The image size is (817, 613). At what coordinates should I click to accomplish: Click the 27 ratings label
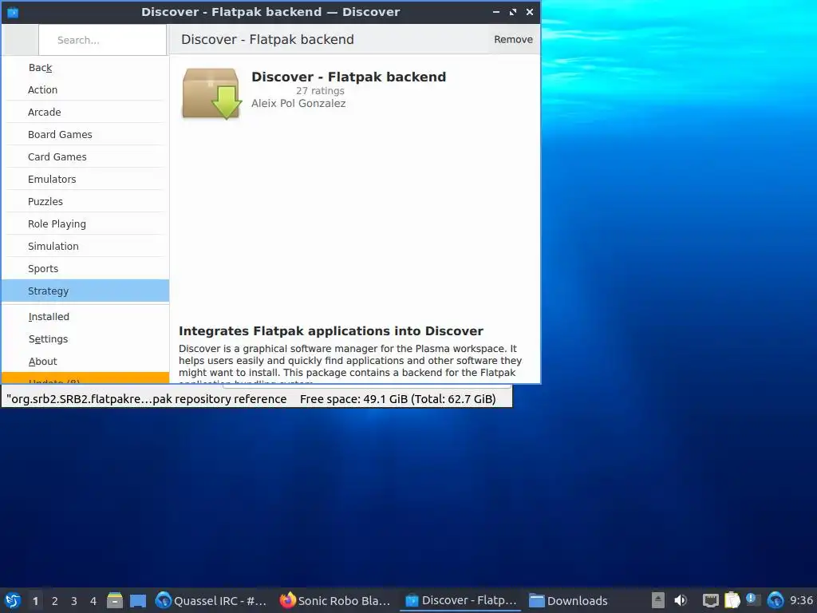point(320,91)
